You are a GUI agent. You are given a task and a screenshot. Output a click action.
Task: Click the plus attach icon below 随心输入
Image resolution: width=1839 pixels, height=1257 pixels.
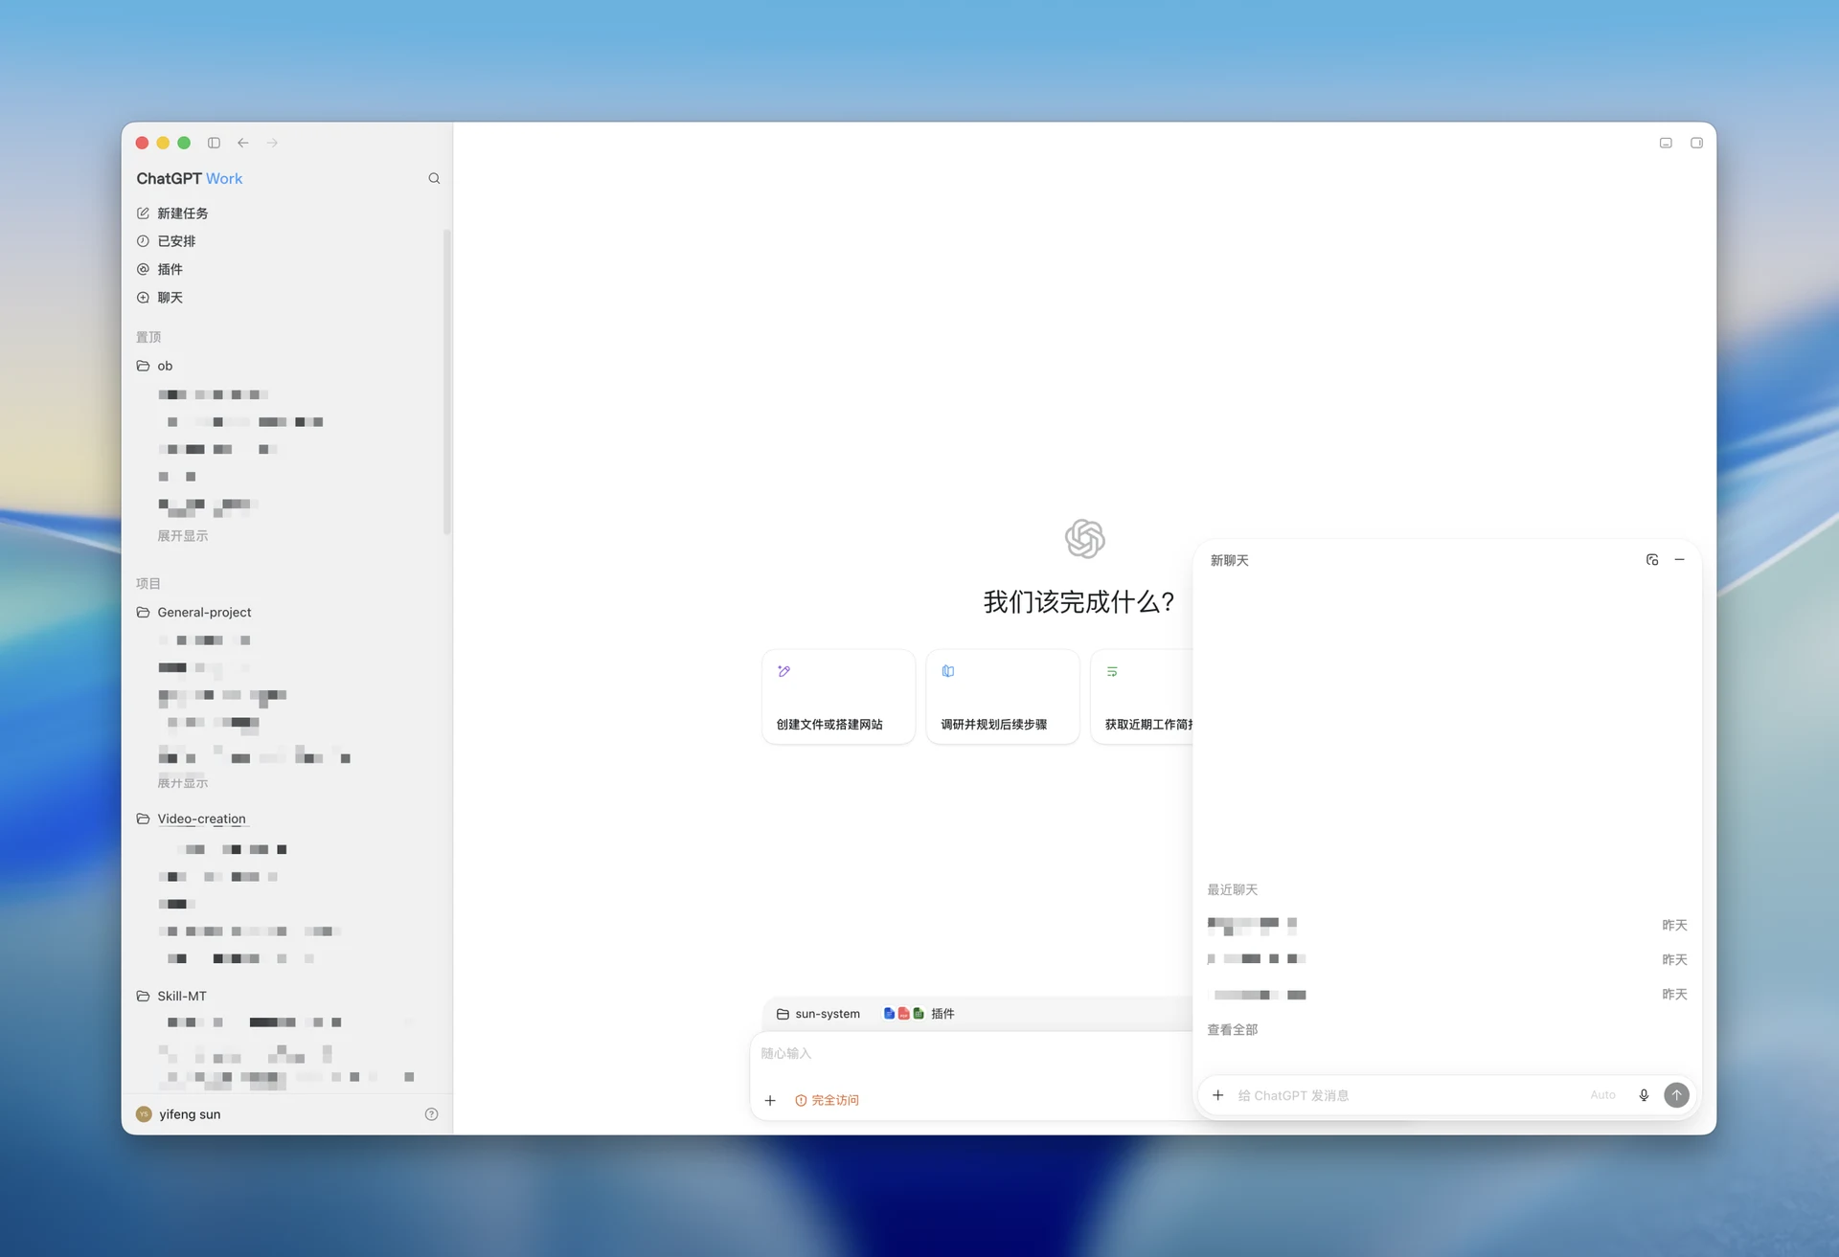point(770,1101)
